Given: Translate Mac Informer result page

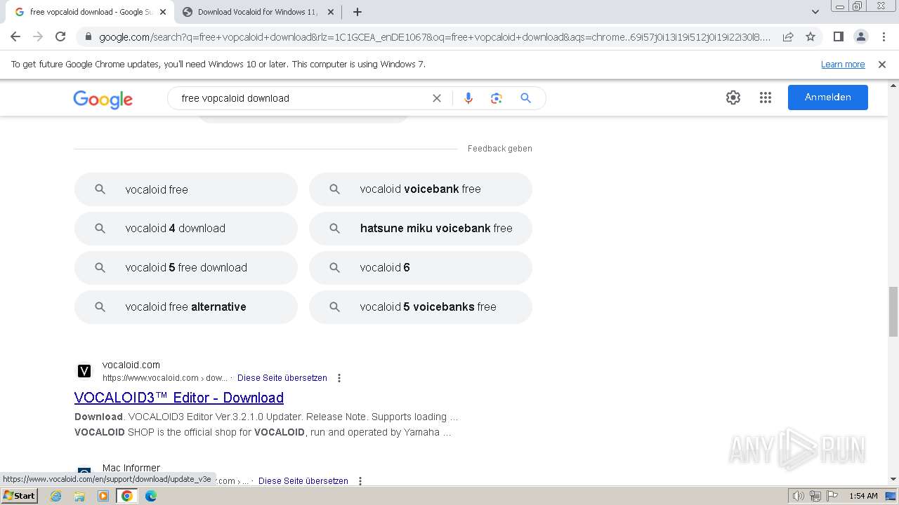Looking at the screenshot, I should click(303, 481).
